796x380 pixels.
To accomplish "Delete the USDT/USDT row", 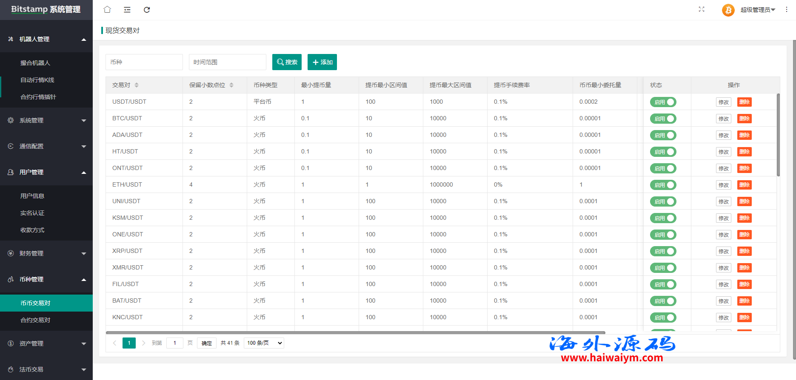I will 744,102.
